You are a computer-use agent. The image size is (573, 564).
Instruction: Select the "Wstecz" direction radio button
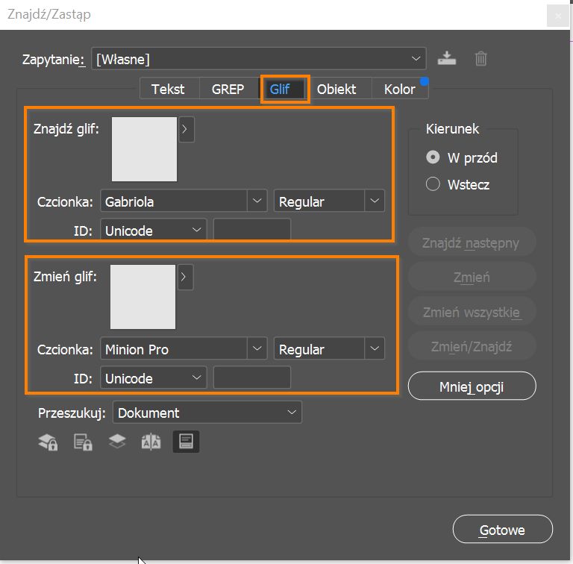point(433,184)
